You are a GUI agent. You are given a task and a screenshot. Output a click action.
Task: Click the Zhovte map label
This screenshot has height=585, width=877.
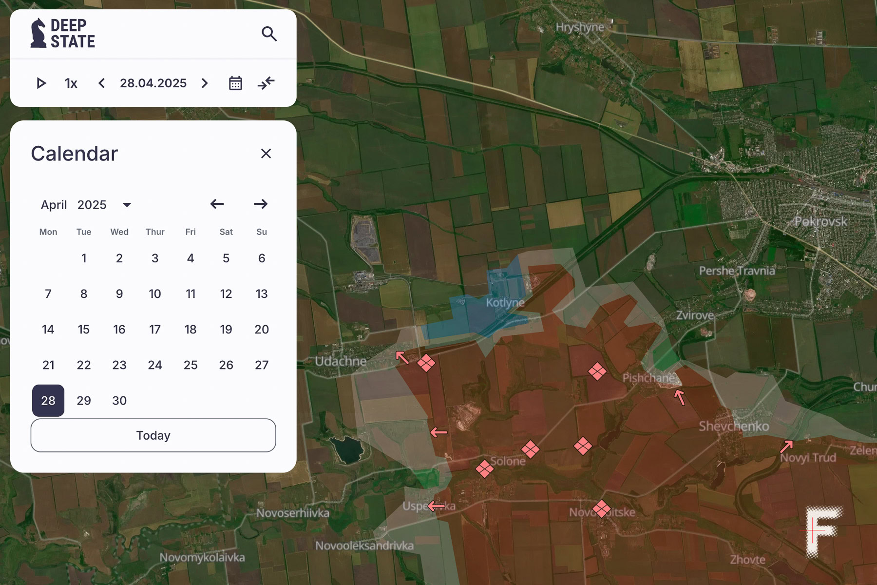747,560
